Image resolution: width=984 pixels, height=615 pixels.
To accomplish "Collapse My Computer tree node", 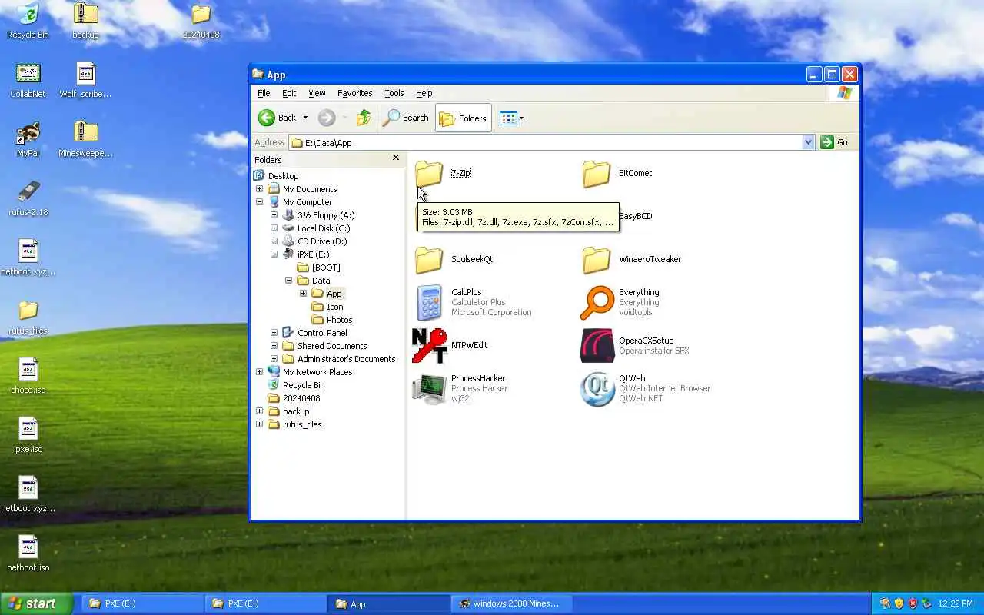I will click(x=259, y=202).
